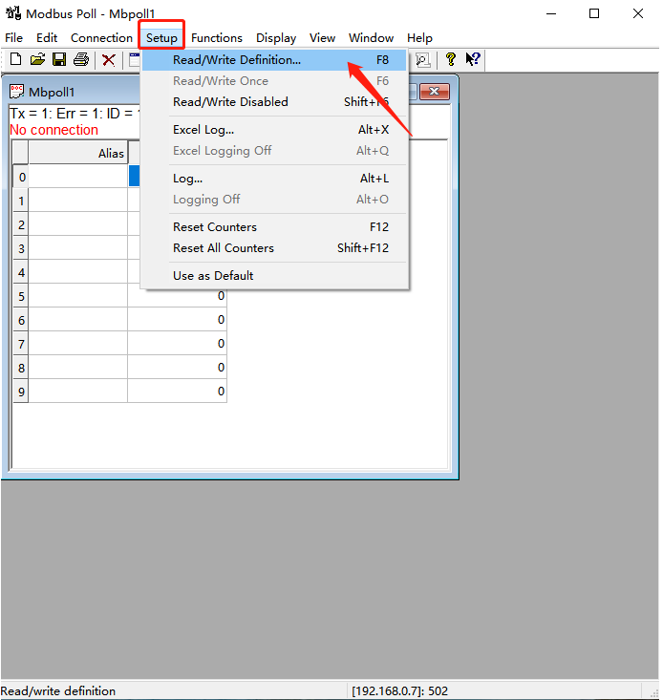The width and height of the screenshot is (663, 700).
Task: Click the New document toolbar icon
Action: pos(15,59)
